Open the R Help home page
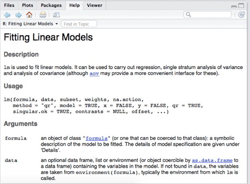 29,14
